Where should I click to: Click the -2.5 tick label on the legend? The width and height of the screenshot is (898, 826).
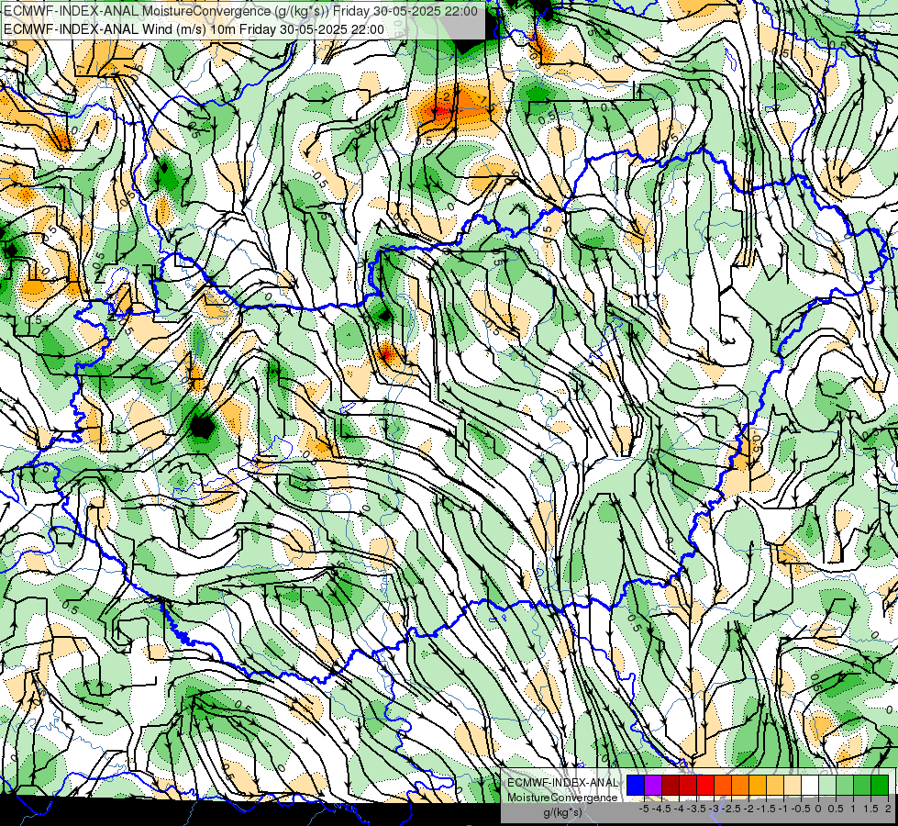pos(731,809)
